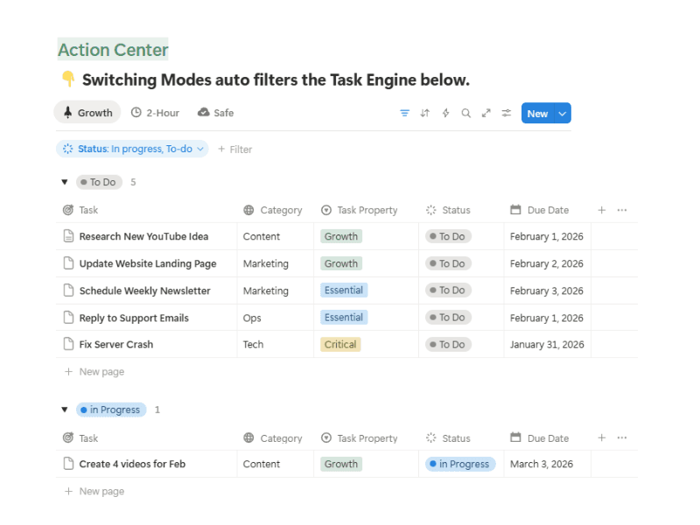Open automations via the lightning bolt icon
The width and height of the screenshot is (700, 525).
point(445,113)
